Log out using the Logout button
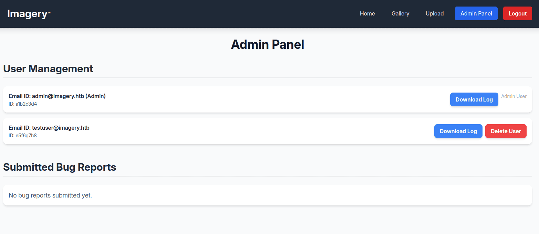This screenshot has height=234, width=539. pos(517,14)
